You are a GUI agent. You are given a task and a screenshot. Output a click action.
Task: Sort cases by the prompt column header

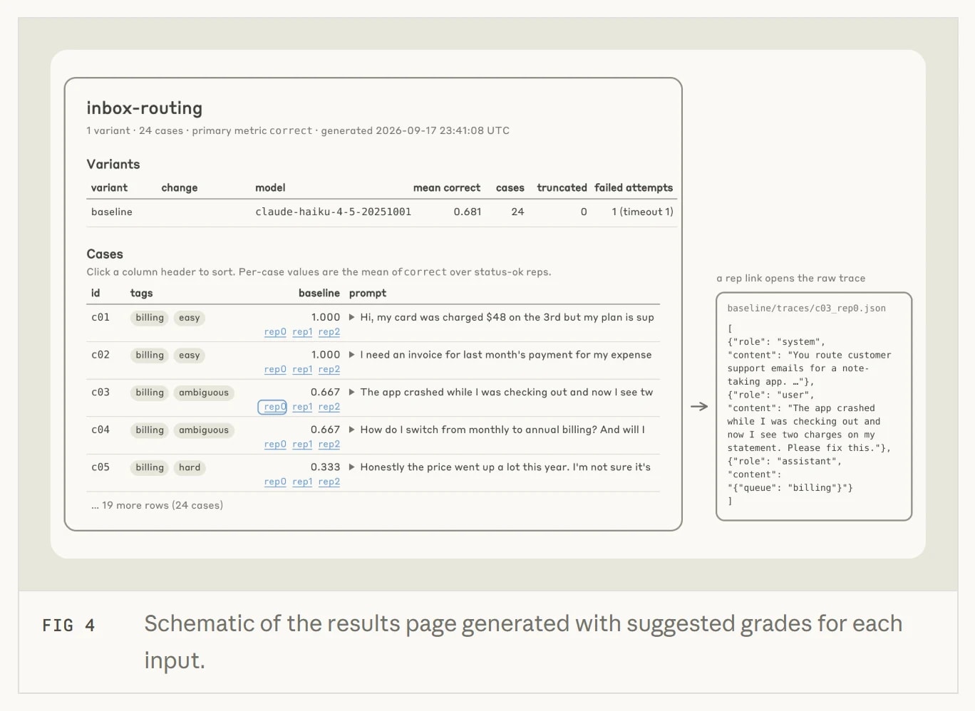click(x=368, y=294)
